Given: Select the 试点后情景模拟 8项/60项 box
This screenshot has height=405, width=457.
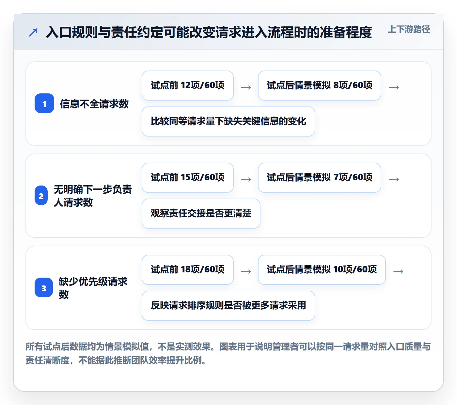Looking at the screenshot, I should click(x=320, y=86).
